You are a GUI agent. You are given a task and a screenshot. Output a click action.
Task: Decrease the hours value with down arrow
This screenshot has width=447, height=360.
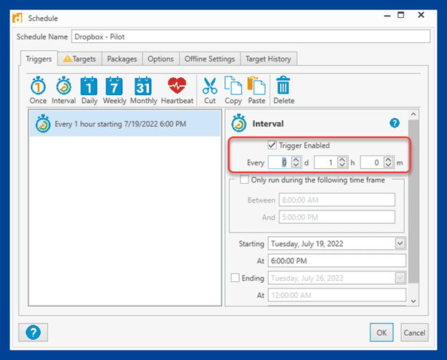[342, 165]
